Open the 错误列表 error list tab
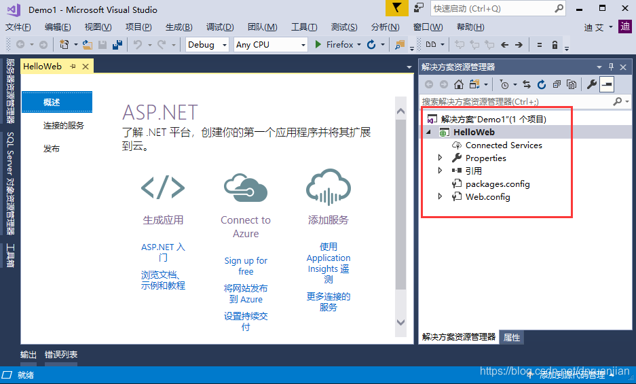The image size is (636, 384). (x=61, y=355)
